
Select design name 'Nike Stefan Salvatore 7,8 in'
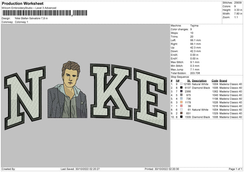tap(31, 18)
